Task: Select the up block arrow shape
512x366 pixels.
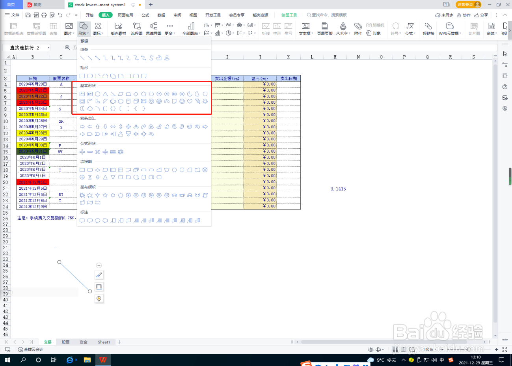Action: click(x=97, y=127)
